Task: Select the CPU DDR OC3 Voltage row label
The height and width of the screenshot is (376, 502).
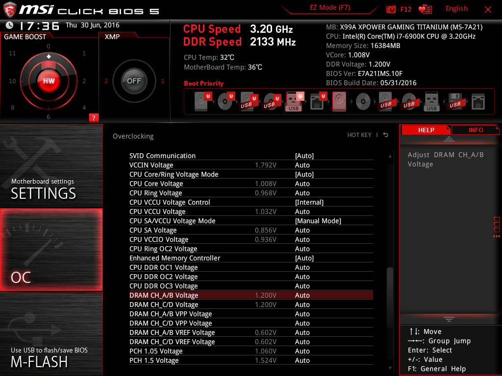Action: [x=164, y=286]
